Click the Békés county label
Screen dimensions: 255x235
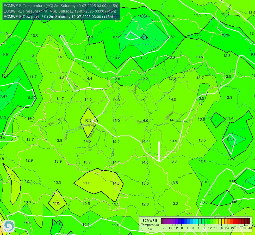[169, 115]
